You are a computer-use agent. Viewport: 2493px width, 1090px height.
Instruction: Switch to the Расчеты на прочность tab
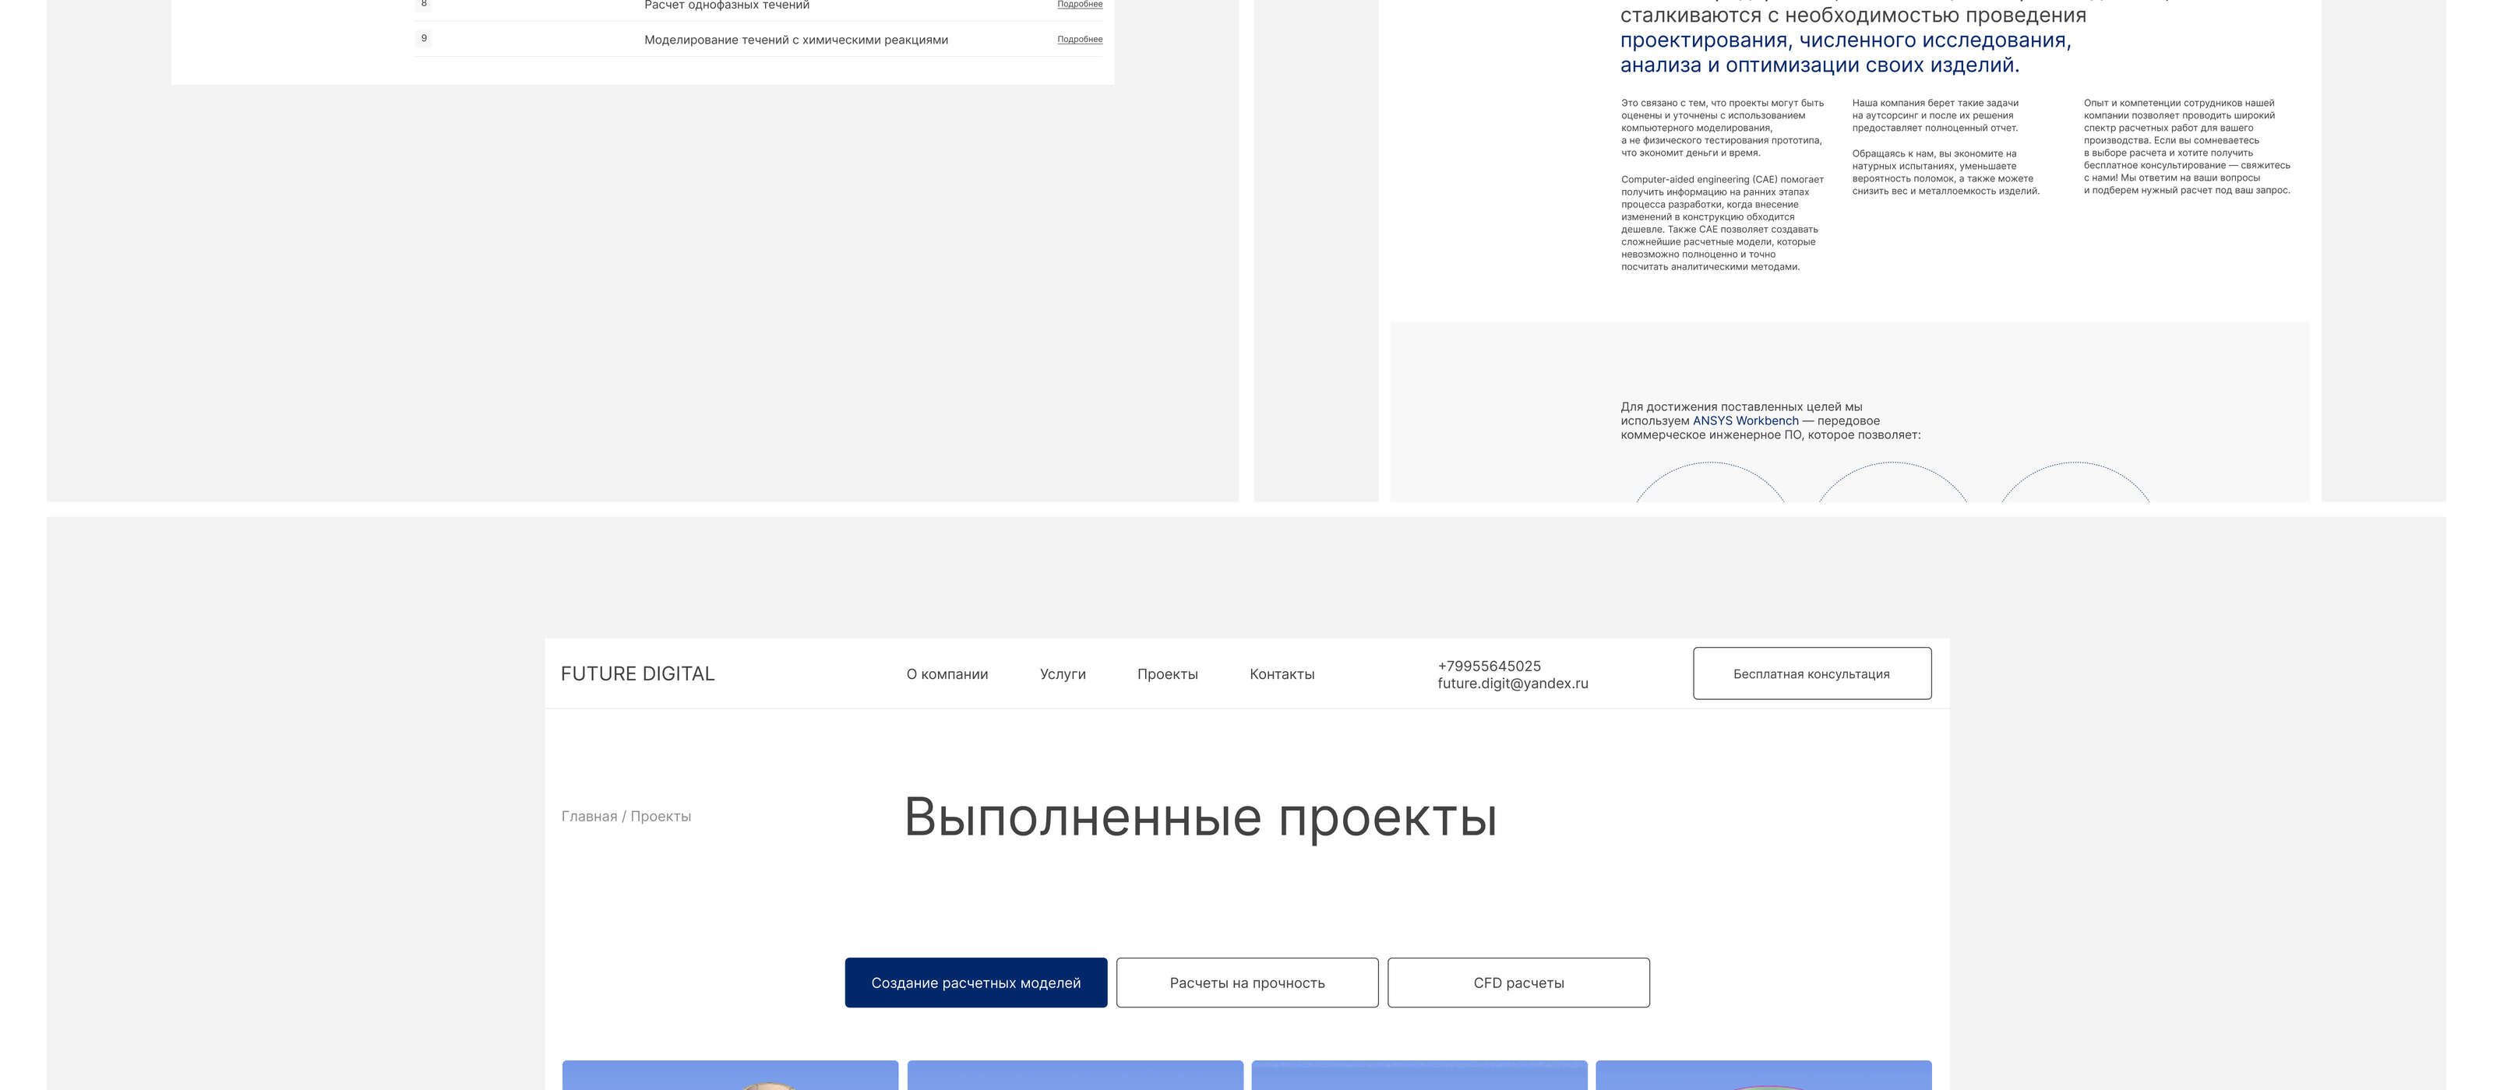click(x=1246, y=983)
